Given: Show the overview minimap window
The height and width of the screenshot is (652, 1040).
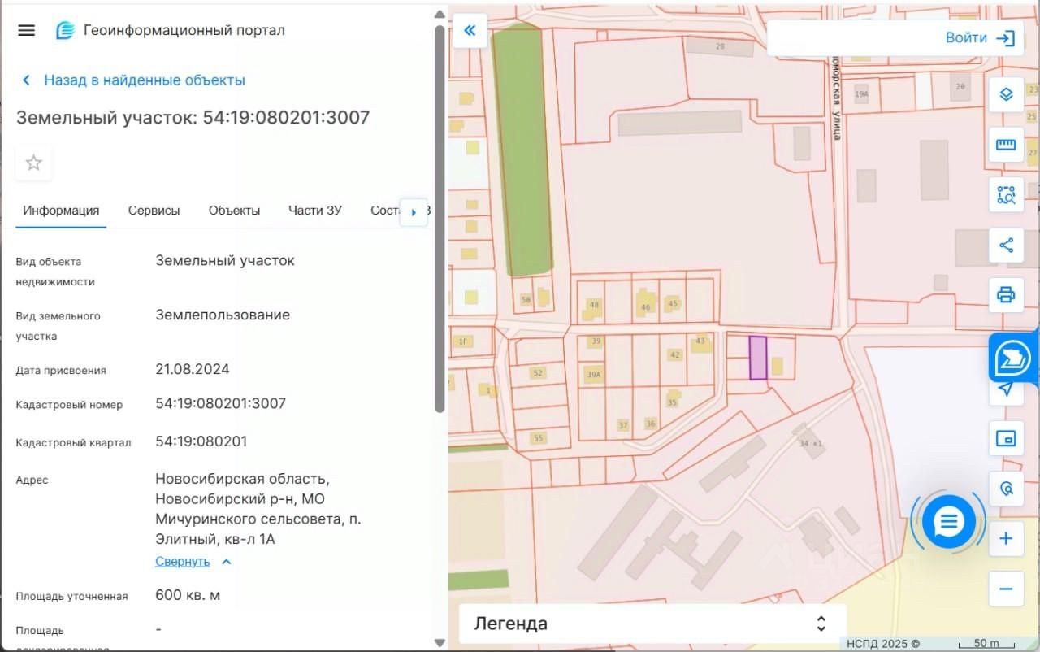Looking at the screenshot, I should coord(1006,439).
